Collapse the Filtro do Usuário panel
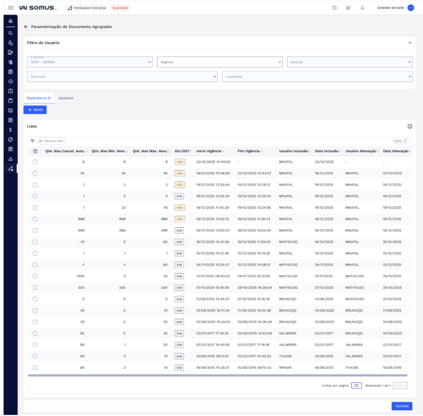The width and height of the screenshot is (423, 416). point(409,43)
